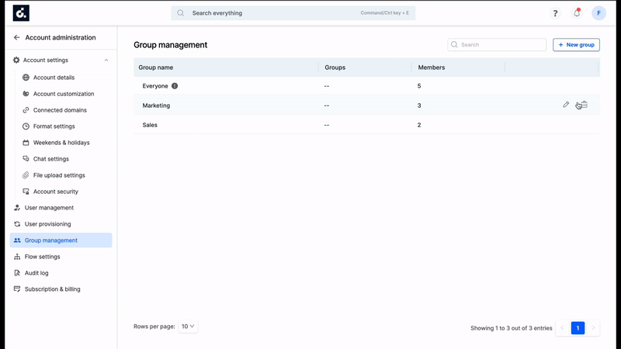Open the help question mark icon
The height and width of the screenshot is (349, 621).
point(555,13)
